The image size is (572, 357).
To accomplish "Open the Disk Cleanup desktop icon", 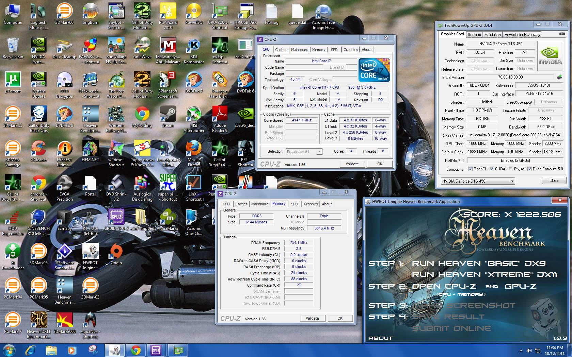I will pos(64,49).
